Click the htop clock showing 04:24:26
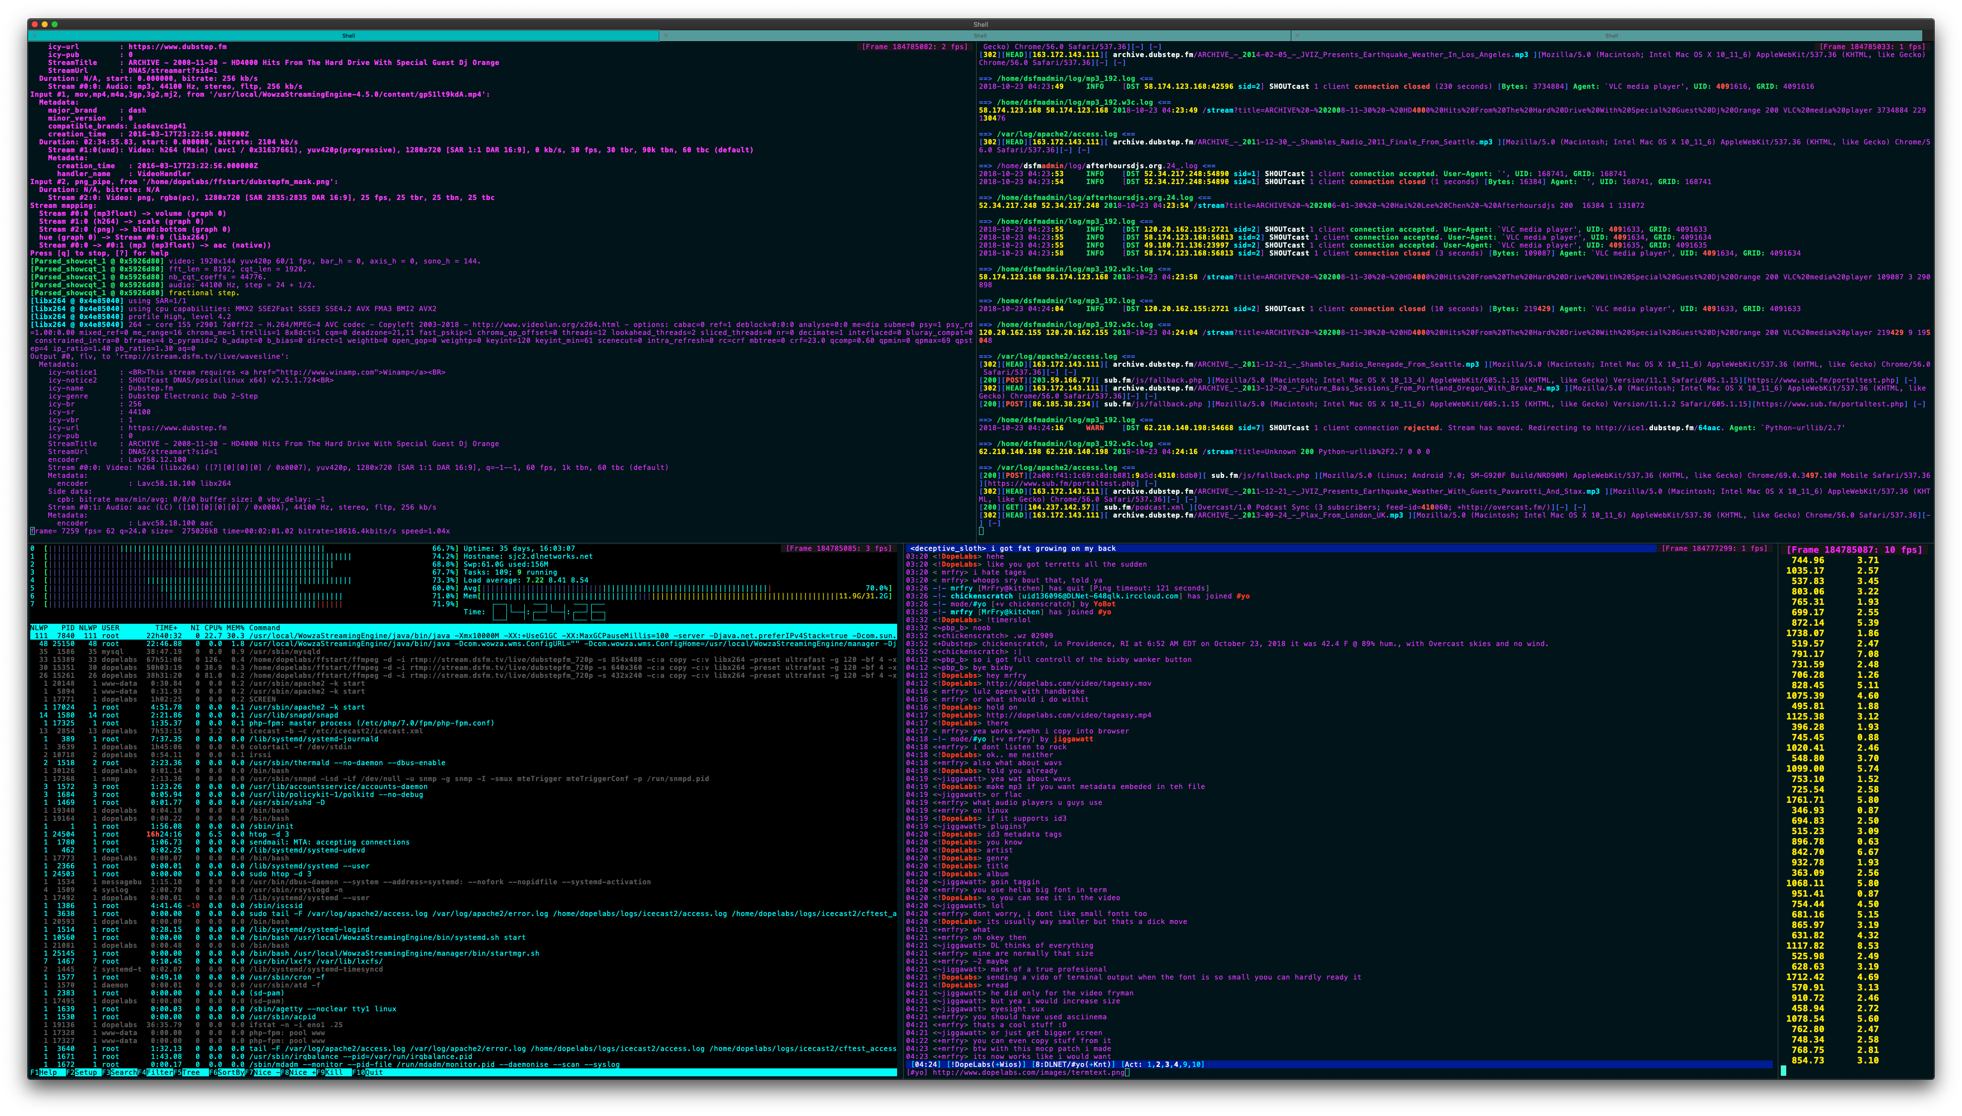 (x=548, y=612)
